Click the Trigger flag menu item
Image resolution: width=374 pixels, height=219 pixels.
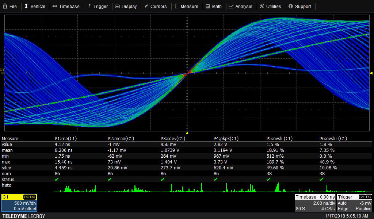coord(98,6)
